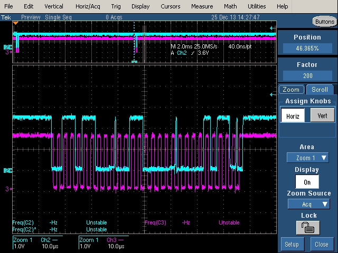Open the Display menu
Viewport: 338px width, 253px height.
click(140, 6)
